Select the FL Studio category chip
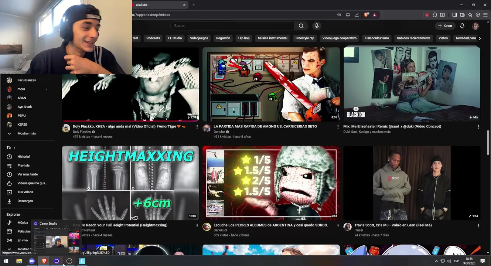 pos(175,38)
